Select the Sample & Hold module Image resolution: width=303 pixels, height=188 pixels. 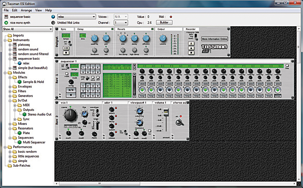click(x=33, y=82)
